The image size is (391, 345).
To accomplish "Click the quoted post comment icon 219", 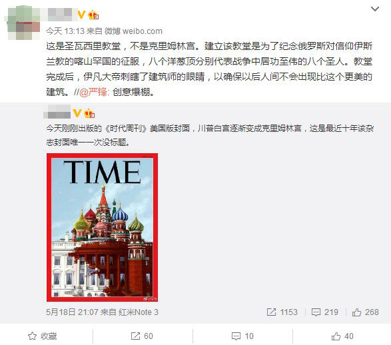I will pos(324,312).
